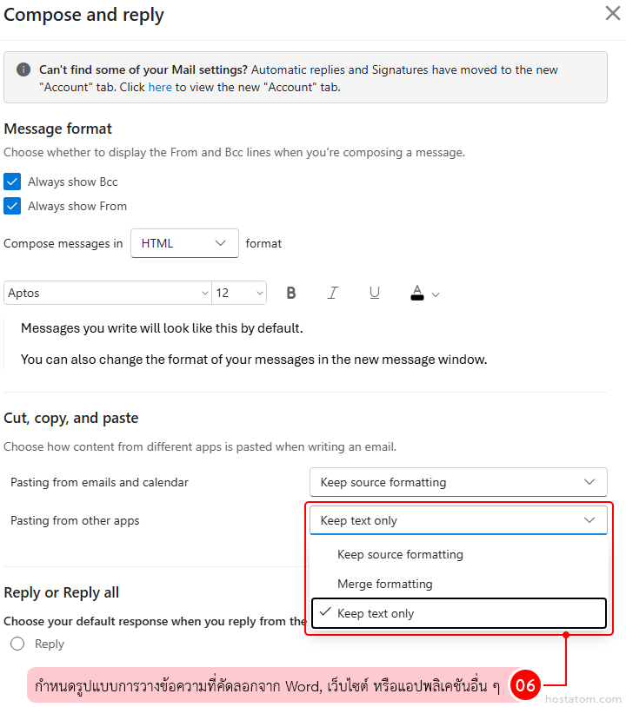Apply bold text formatting
This screenshot has height=707, width=626.
pos(291,293)
